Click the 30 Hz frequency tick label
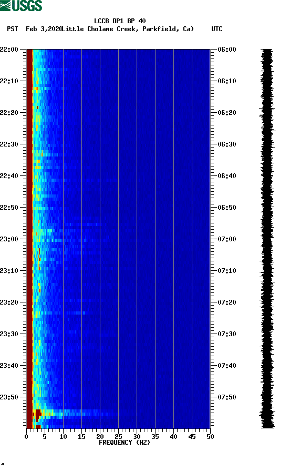 pyautogui.click(x=137, y=437)
